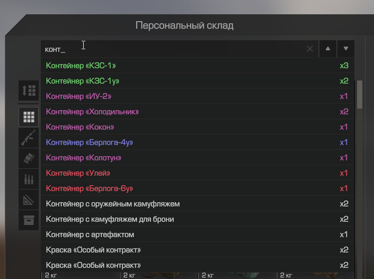Viewport: 374px width, 279px height.
Task: Select Контейнер «КЗС-1» from the list
Action: [198, 65]
